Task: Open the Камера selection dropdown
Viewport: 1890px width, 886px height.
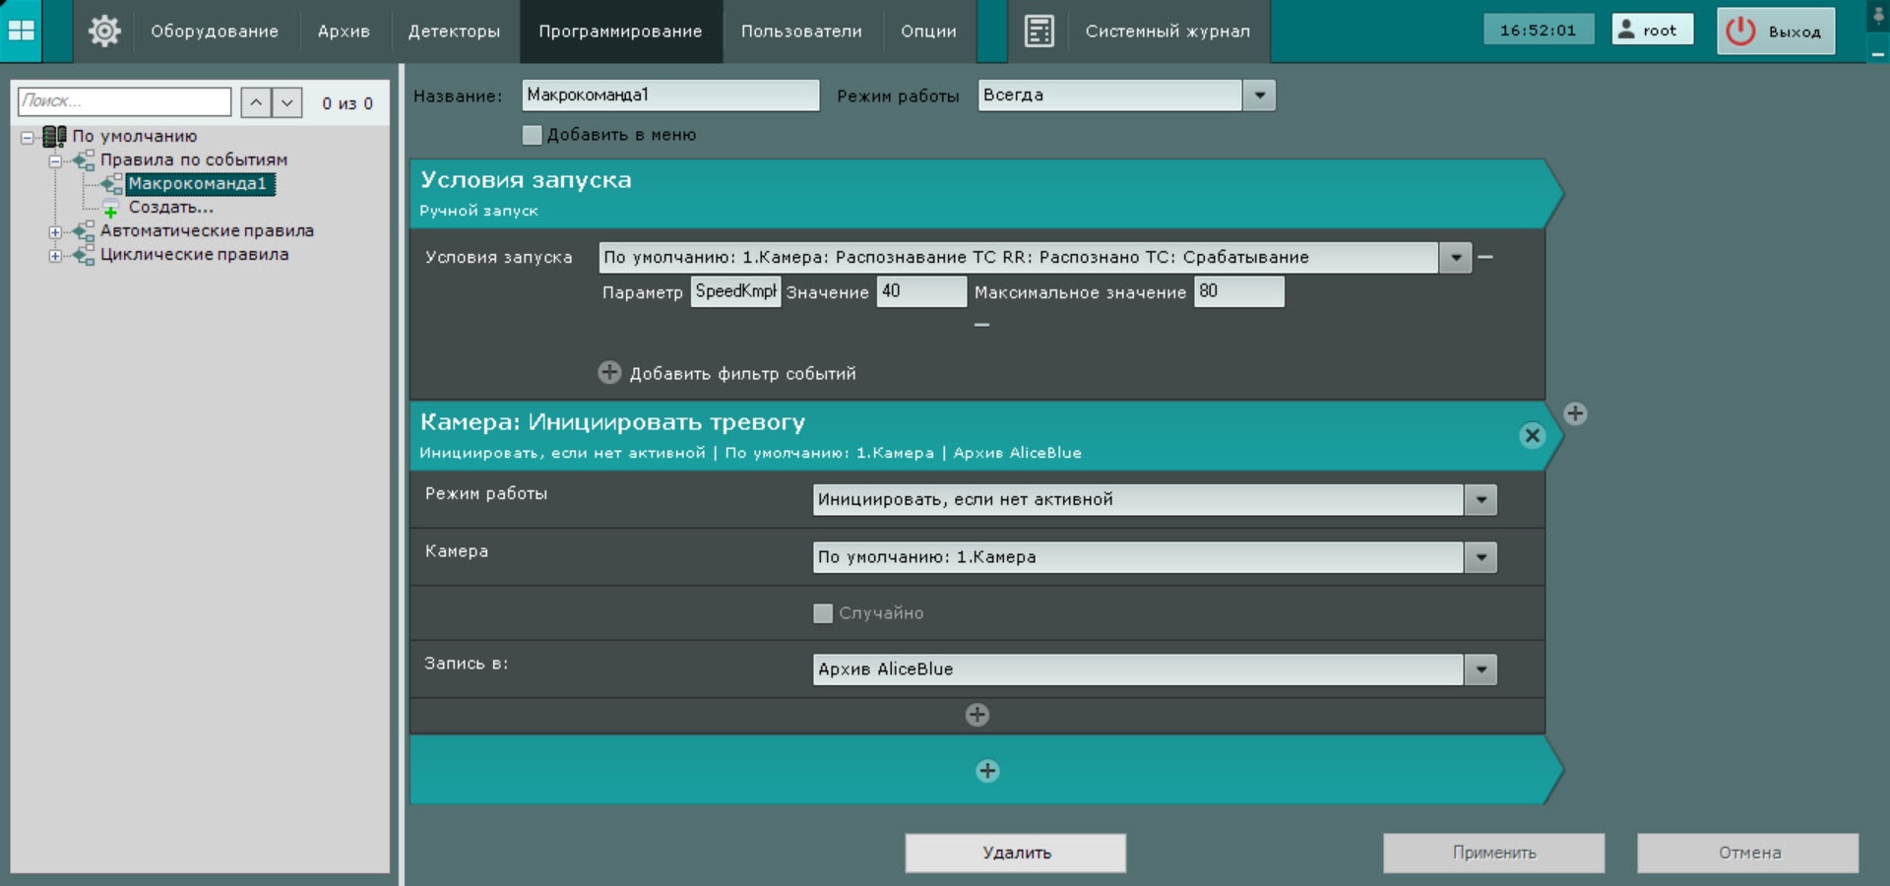Action: [1480, 557]
